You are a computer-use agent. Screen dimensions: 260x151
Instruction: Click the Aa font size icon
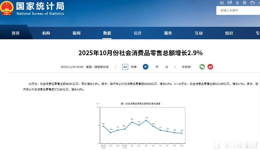coord(125,67)
